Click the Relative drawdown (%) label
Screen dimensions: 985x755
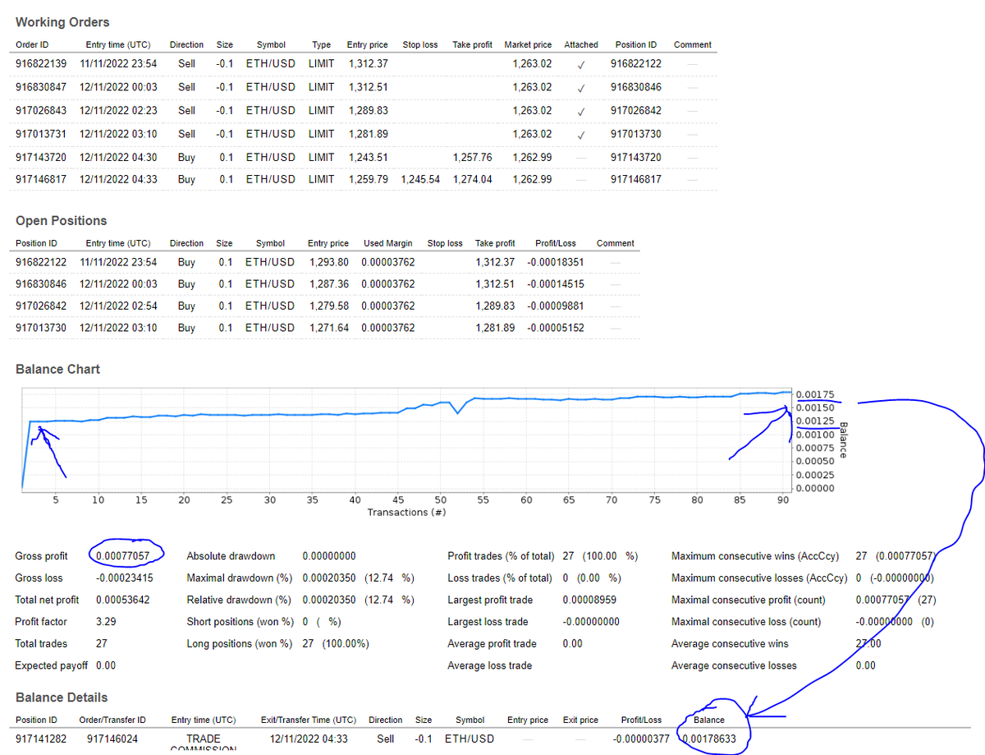pos(239,600)
